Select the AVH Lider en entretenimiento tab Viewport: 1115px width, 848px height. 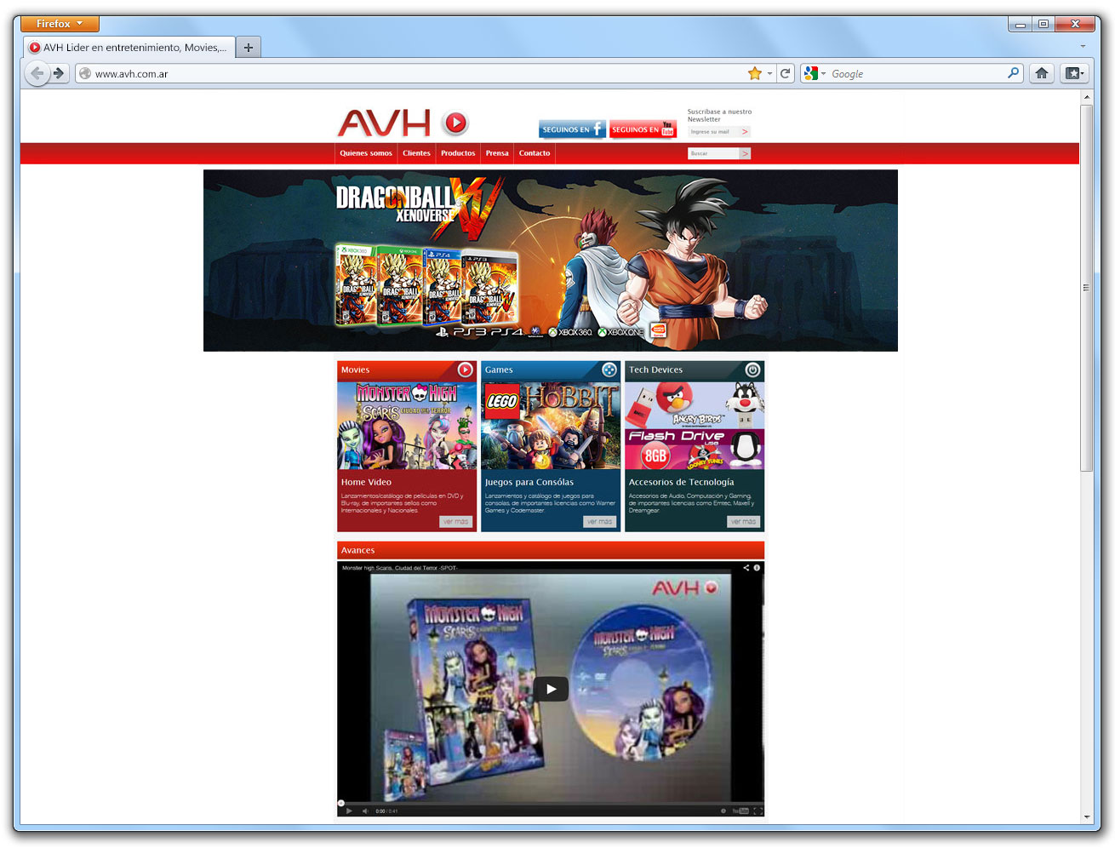129,48
